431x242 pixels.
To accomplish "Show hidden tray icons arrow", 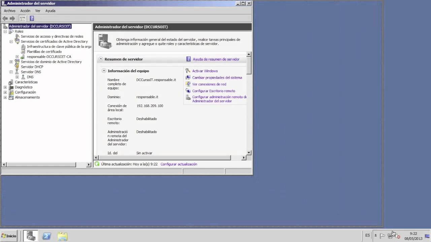I will click(x=375, y=236).
